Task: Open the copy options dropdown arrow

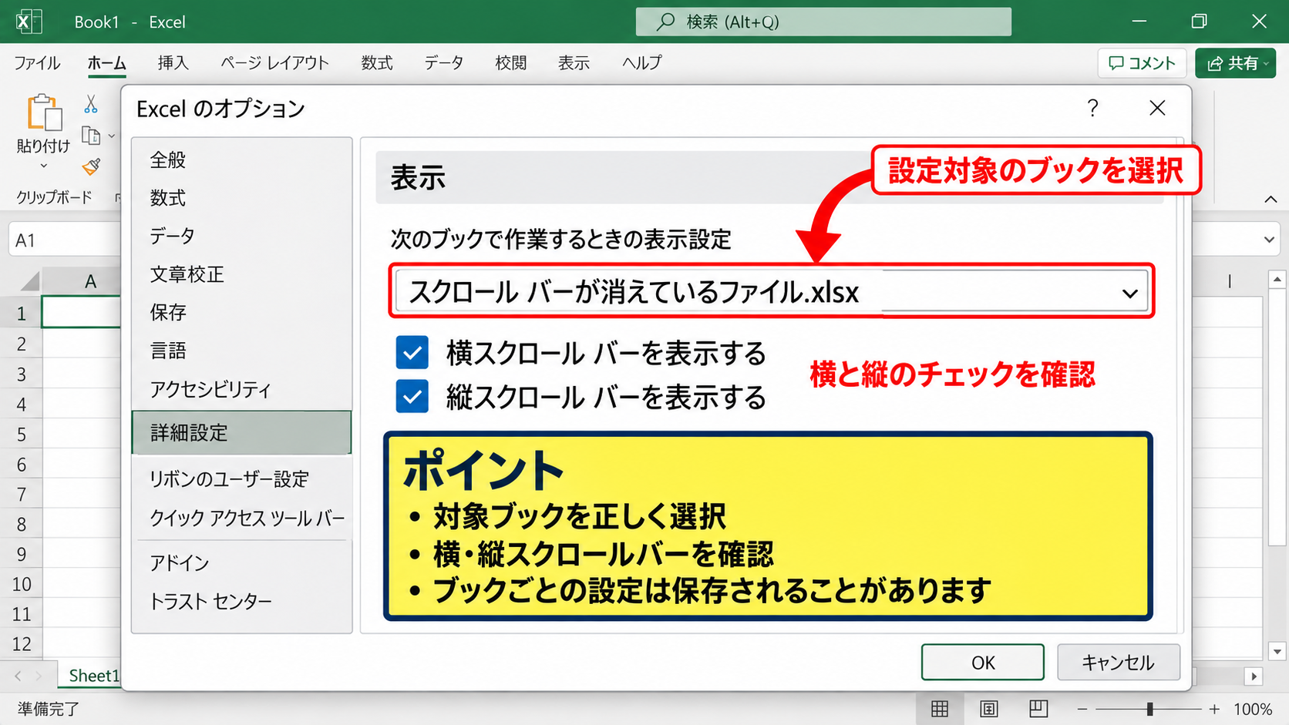Action: [x=112, y=136]
